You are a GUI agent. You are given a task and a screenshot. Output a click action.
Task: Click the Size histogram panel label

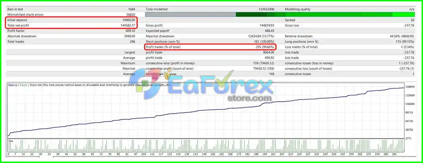[10, 141]
